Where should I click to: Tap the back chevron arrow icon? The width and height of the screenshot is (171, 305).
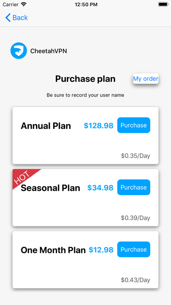click(8, 18)
